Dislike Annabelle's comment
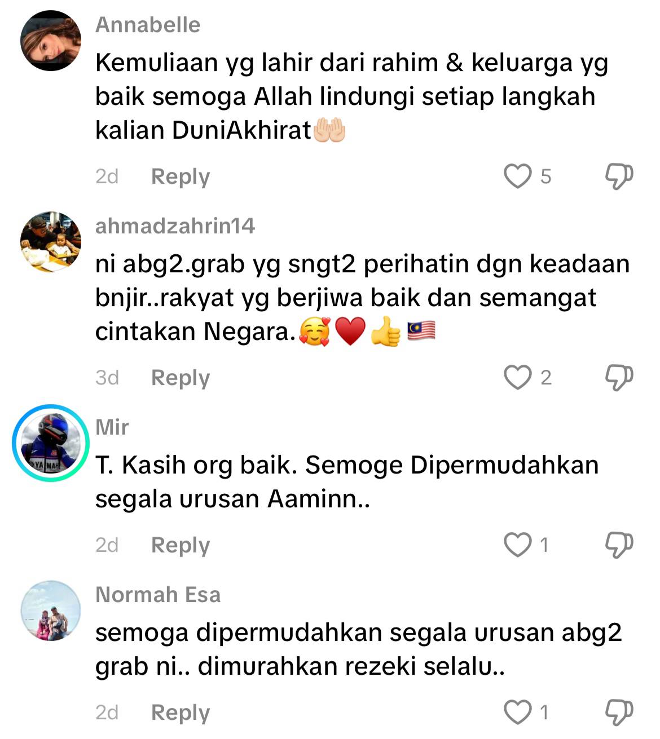 coord(619,176)
